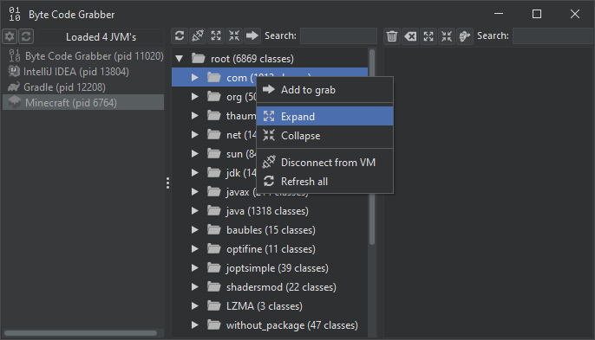The image size is (595, 340).
Task: Choose Expand from context menu
Action: click(324, 116)
